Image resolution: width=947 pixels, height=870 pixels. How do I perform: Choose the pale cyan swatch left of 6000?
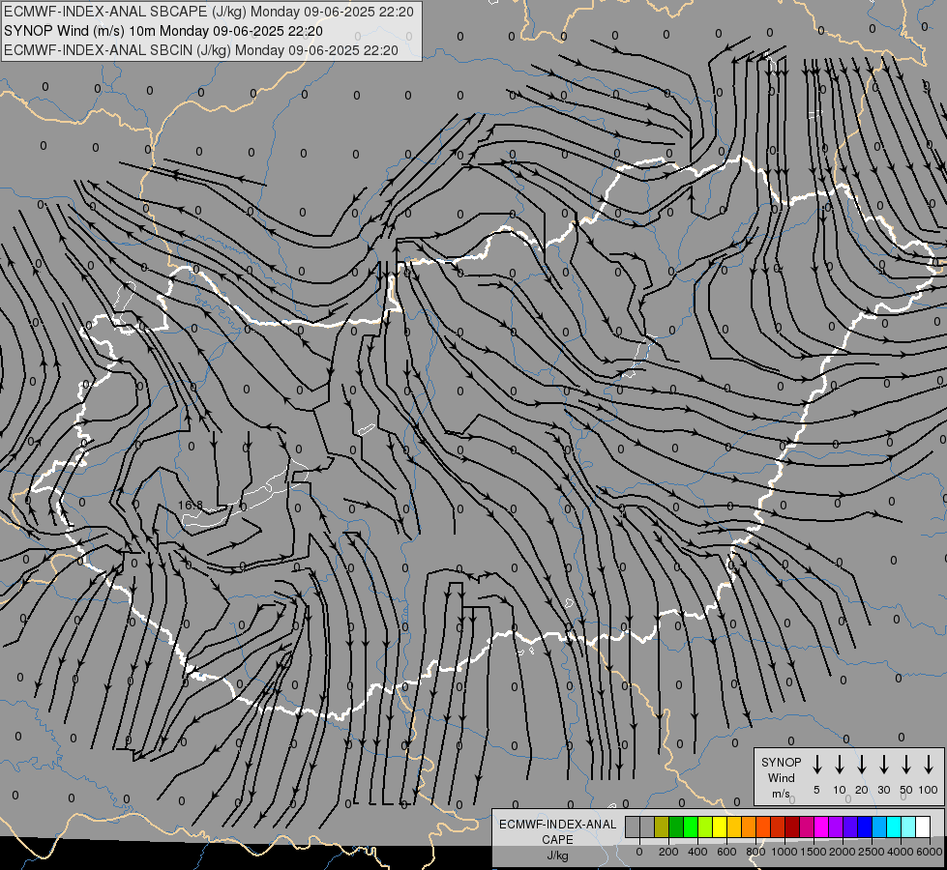pos(908,826)
